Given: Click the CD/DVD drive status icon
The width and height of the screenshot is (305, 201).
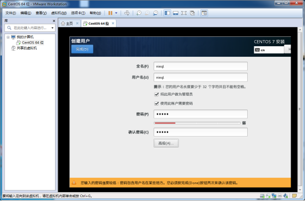Looking at the screenshot, I should click(x=268, y=195).
